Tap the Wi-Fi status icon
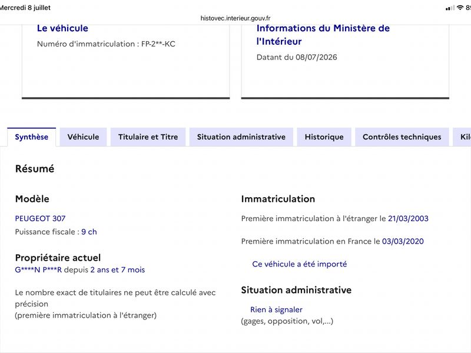471x353 pixels. (460, 8)
